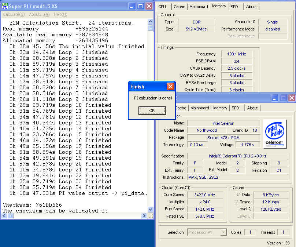Click disabled maximize button of lower CPU-Z window
The image size is (296, 247).
click(x=283, y=98)
